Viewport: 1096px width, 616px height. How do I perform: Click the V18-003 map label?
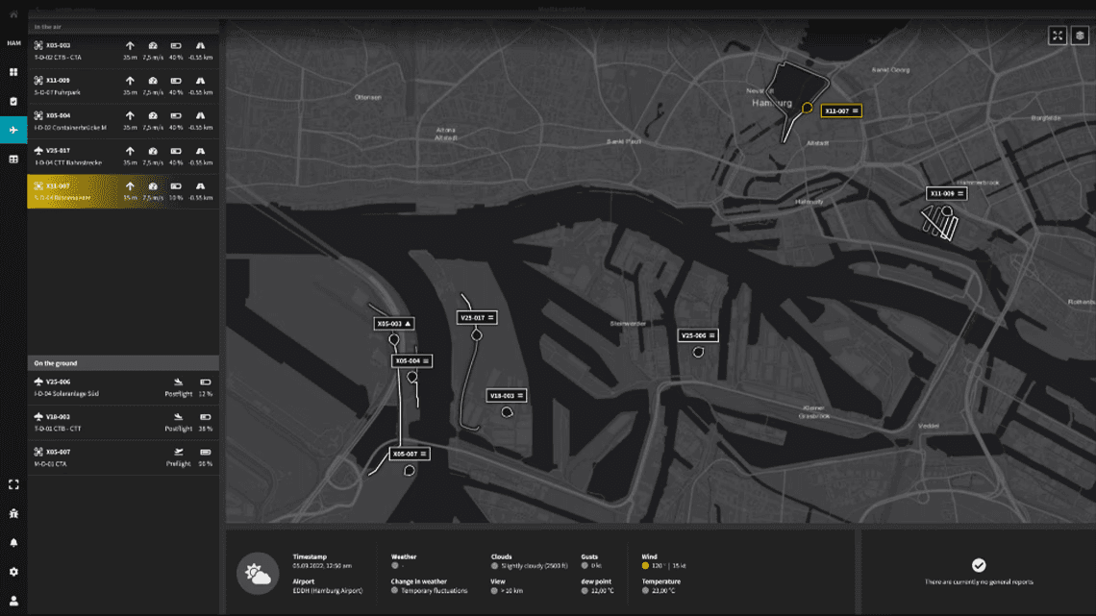tap(506, 396)
